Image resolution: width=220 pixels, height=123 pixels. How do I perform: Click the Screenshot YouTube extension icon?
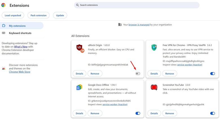(x=154, y=87)
